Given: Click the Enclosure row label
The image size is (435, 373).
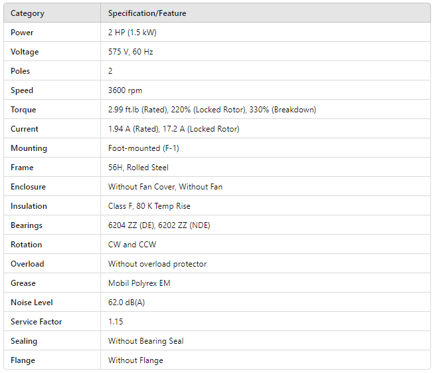Looking at the screenshot, I should coord(29,187).
